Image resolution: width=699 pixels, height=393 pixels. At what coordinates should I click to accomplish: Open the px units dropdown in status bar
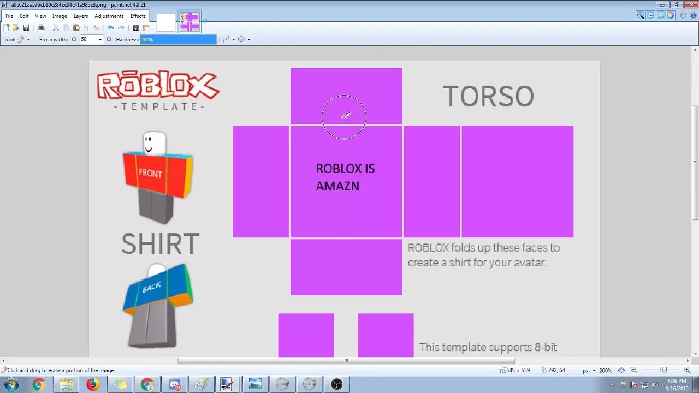(588, 371)
